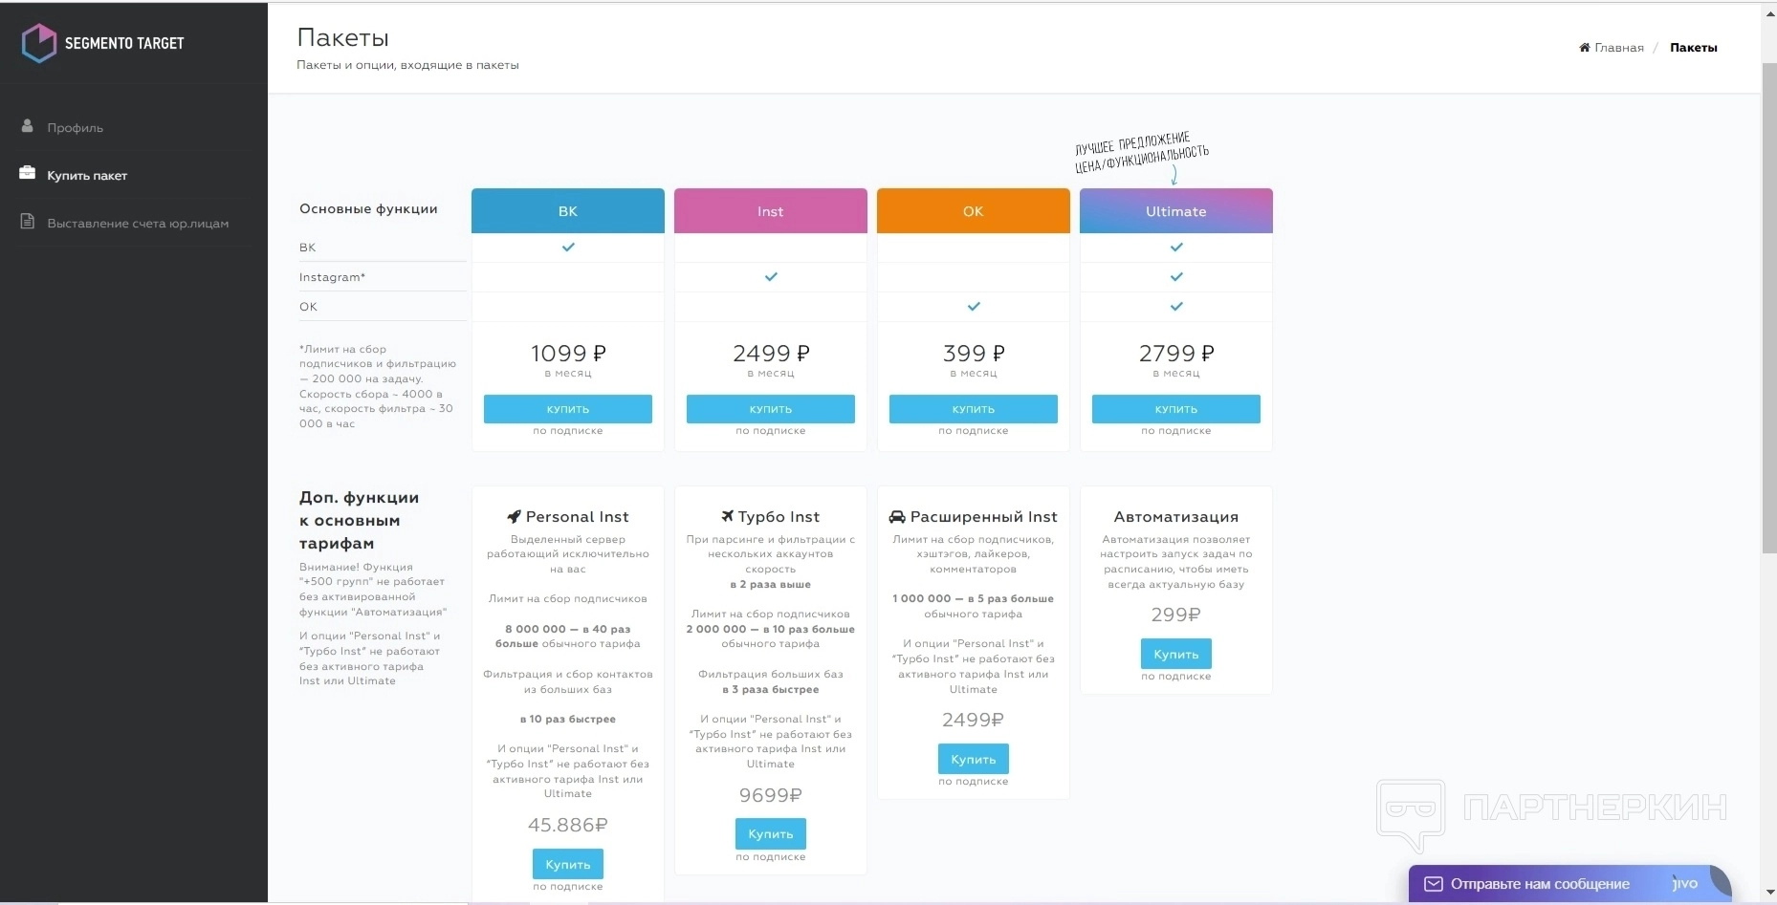This screenshot has height=905, width=1777.
Task: Buy the OK package for 399 ₽
Action: click(973, 409)
